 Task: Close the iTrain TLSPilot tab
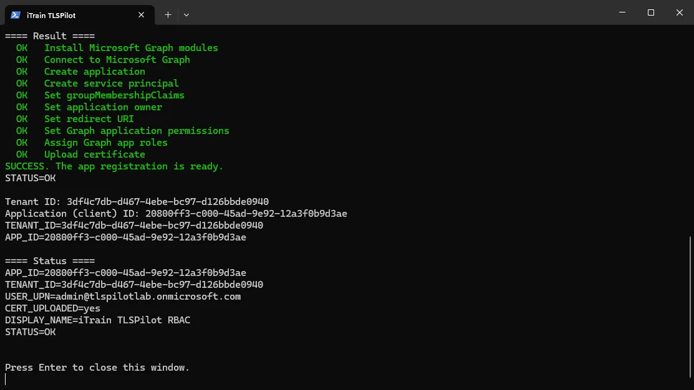(x=141, y=15)
